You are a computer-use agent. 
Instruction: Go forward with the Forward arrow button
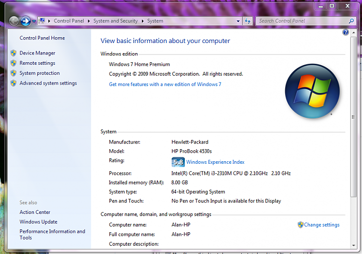26,21
